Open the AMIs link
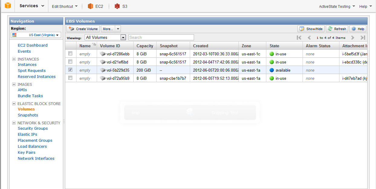 pos(22,90)
